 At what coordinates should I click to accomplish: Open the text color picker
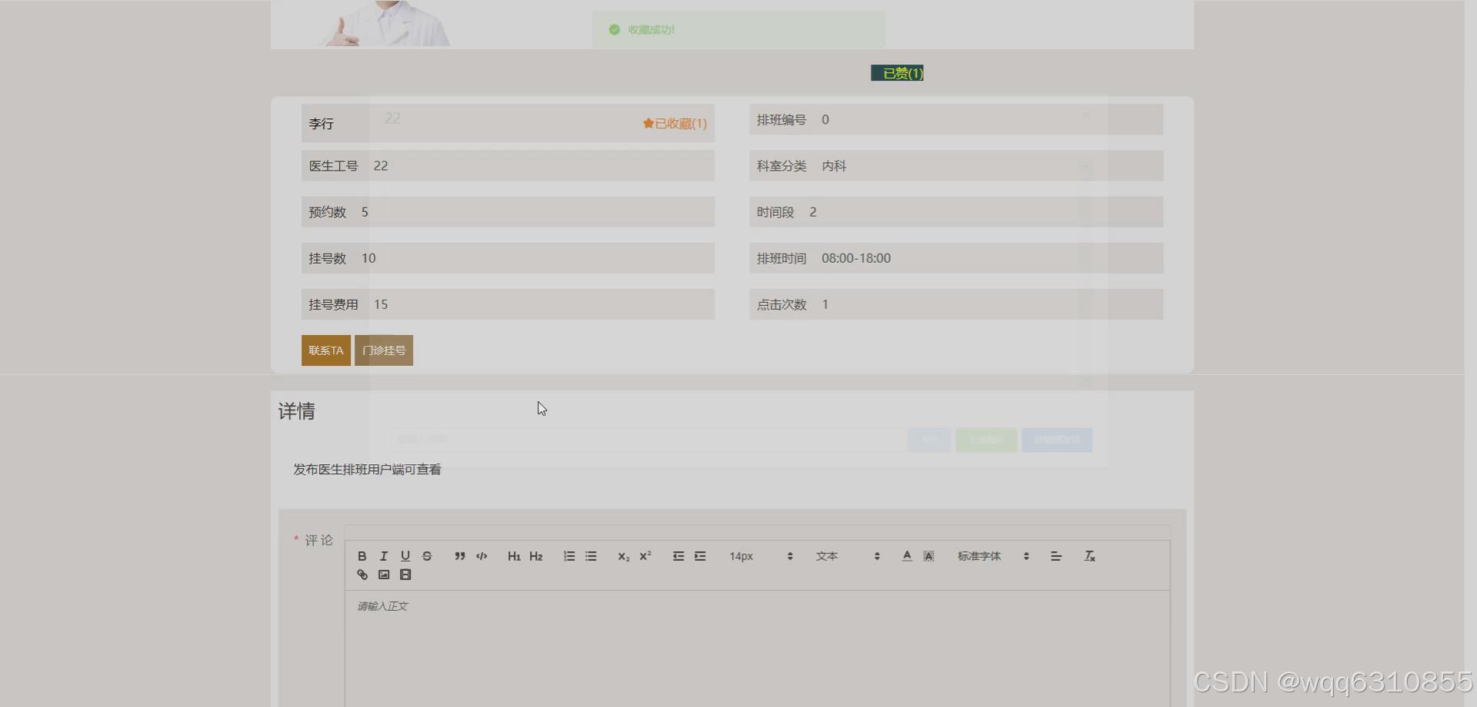point(907,556)
